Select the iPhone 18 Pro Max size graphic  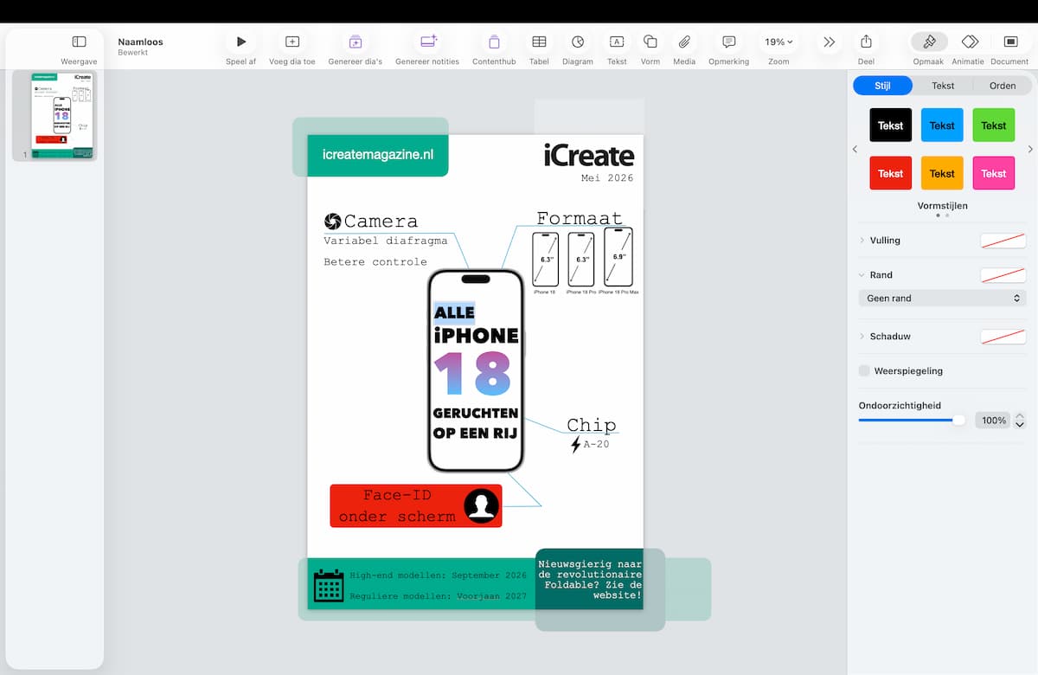point(618,257)
